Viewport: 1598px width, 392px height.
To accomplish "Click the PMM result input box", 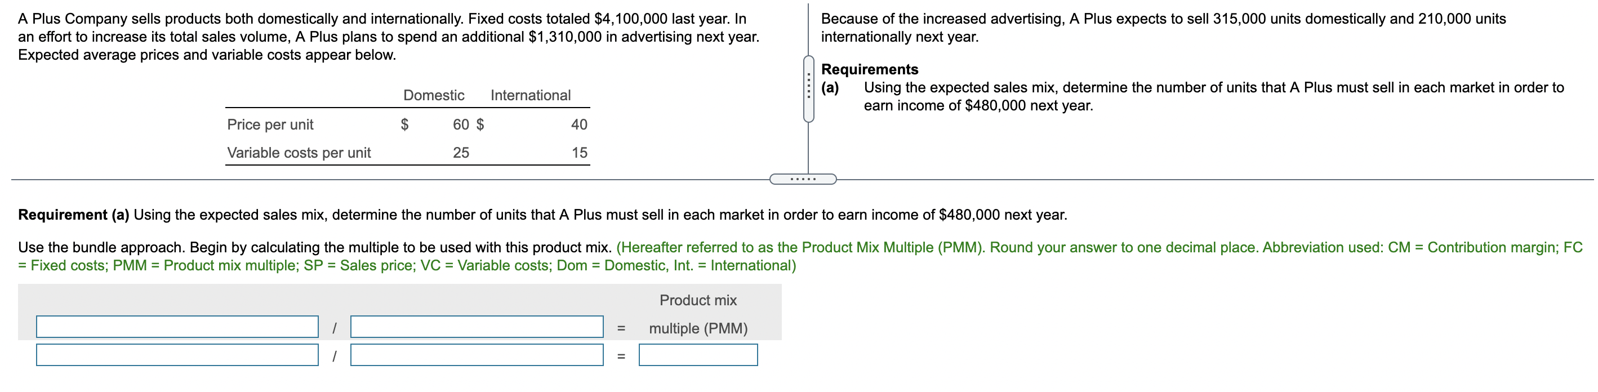I will tap(698, 355).
